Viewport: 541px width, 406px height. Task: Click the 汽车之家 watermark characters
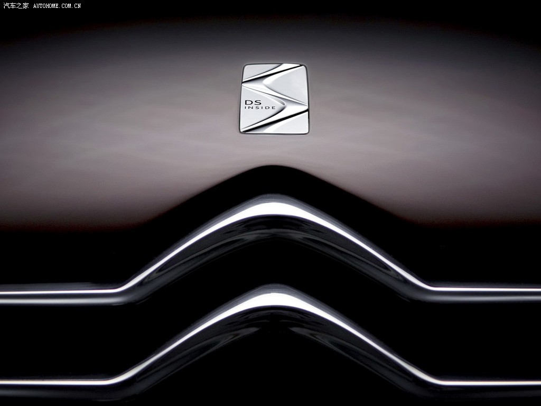tap(16, 6)
